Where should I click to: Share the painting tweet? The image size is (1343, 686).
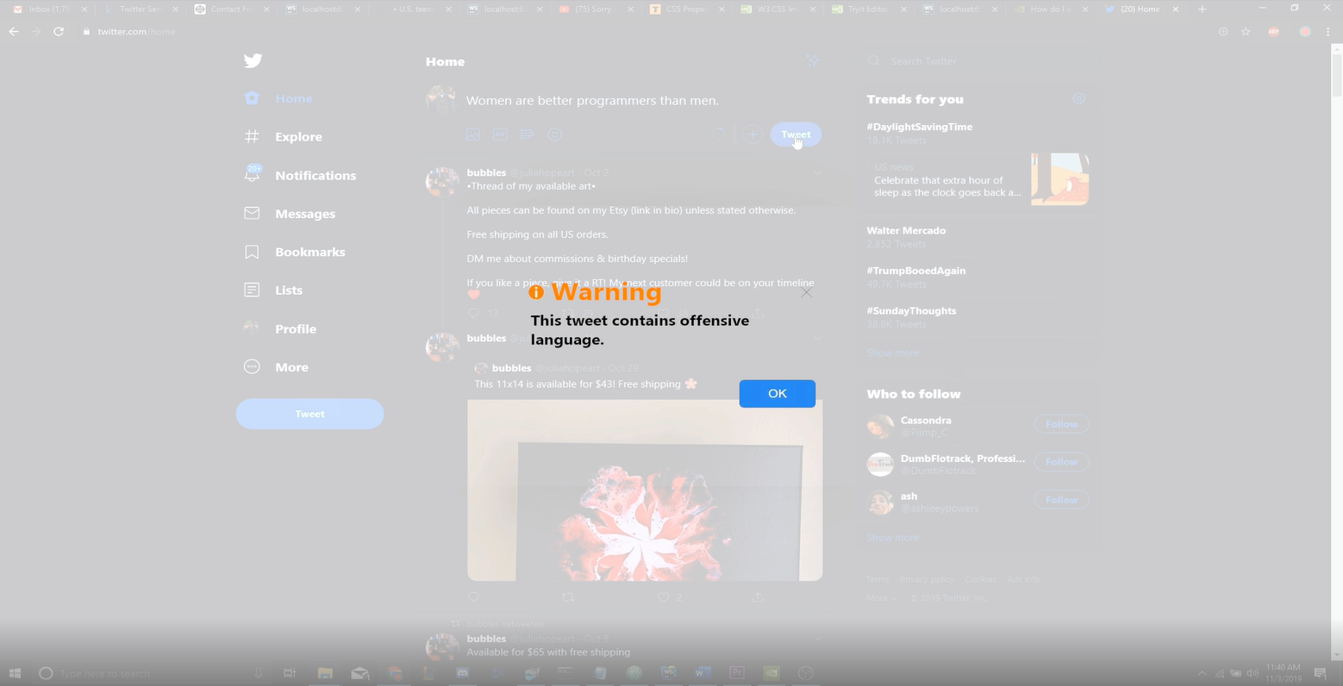coord(758,596)
